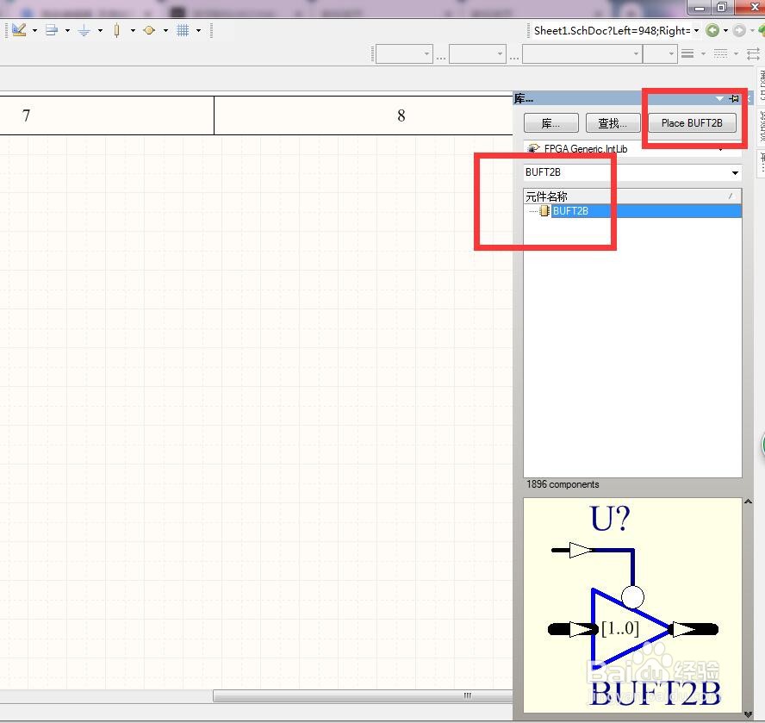765x723 pixels.
Task: Open the BUFT2B filter dropdown arrow
Action: point(735,172)
